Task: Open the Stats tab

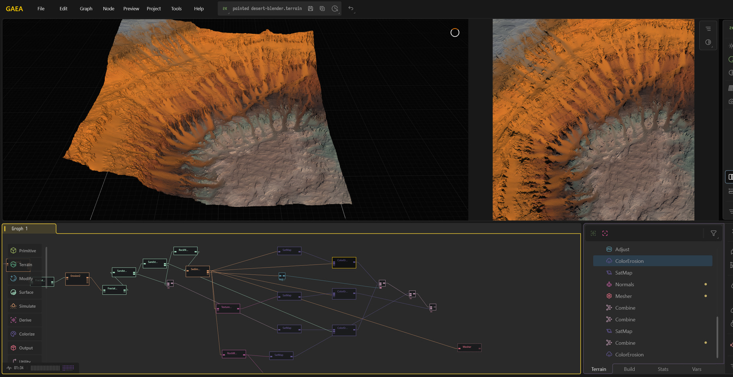Action: click(663, 369)
